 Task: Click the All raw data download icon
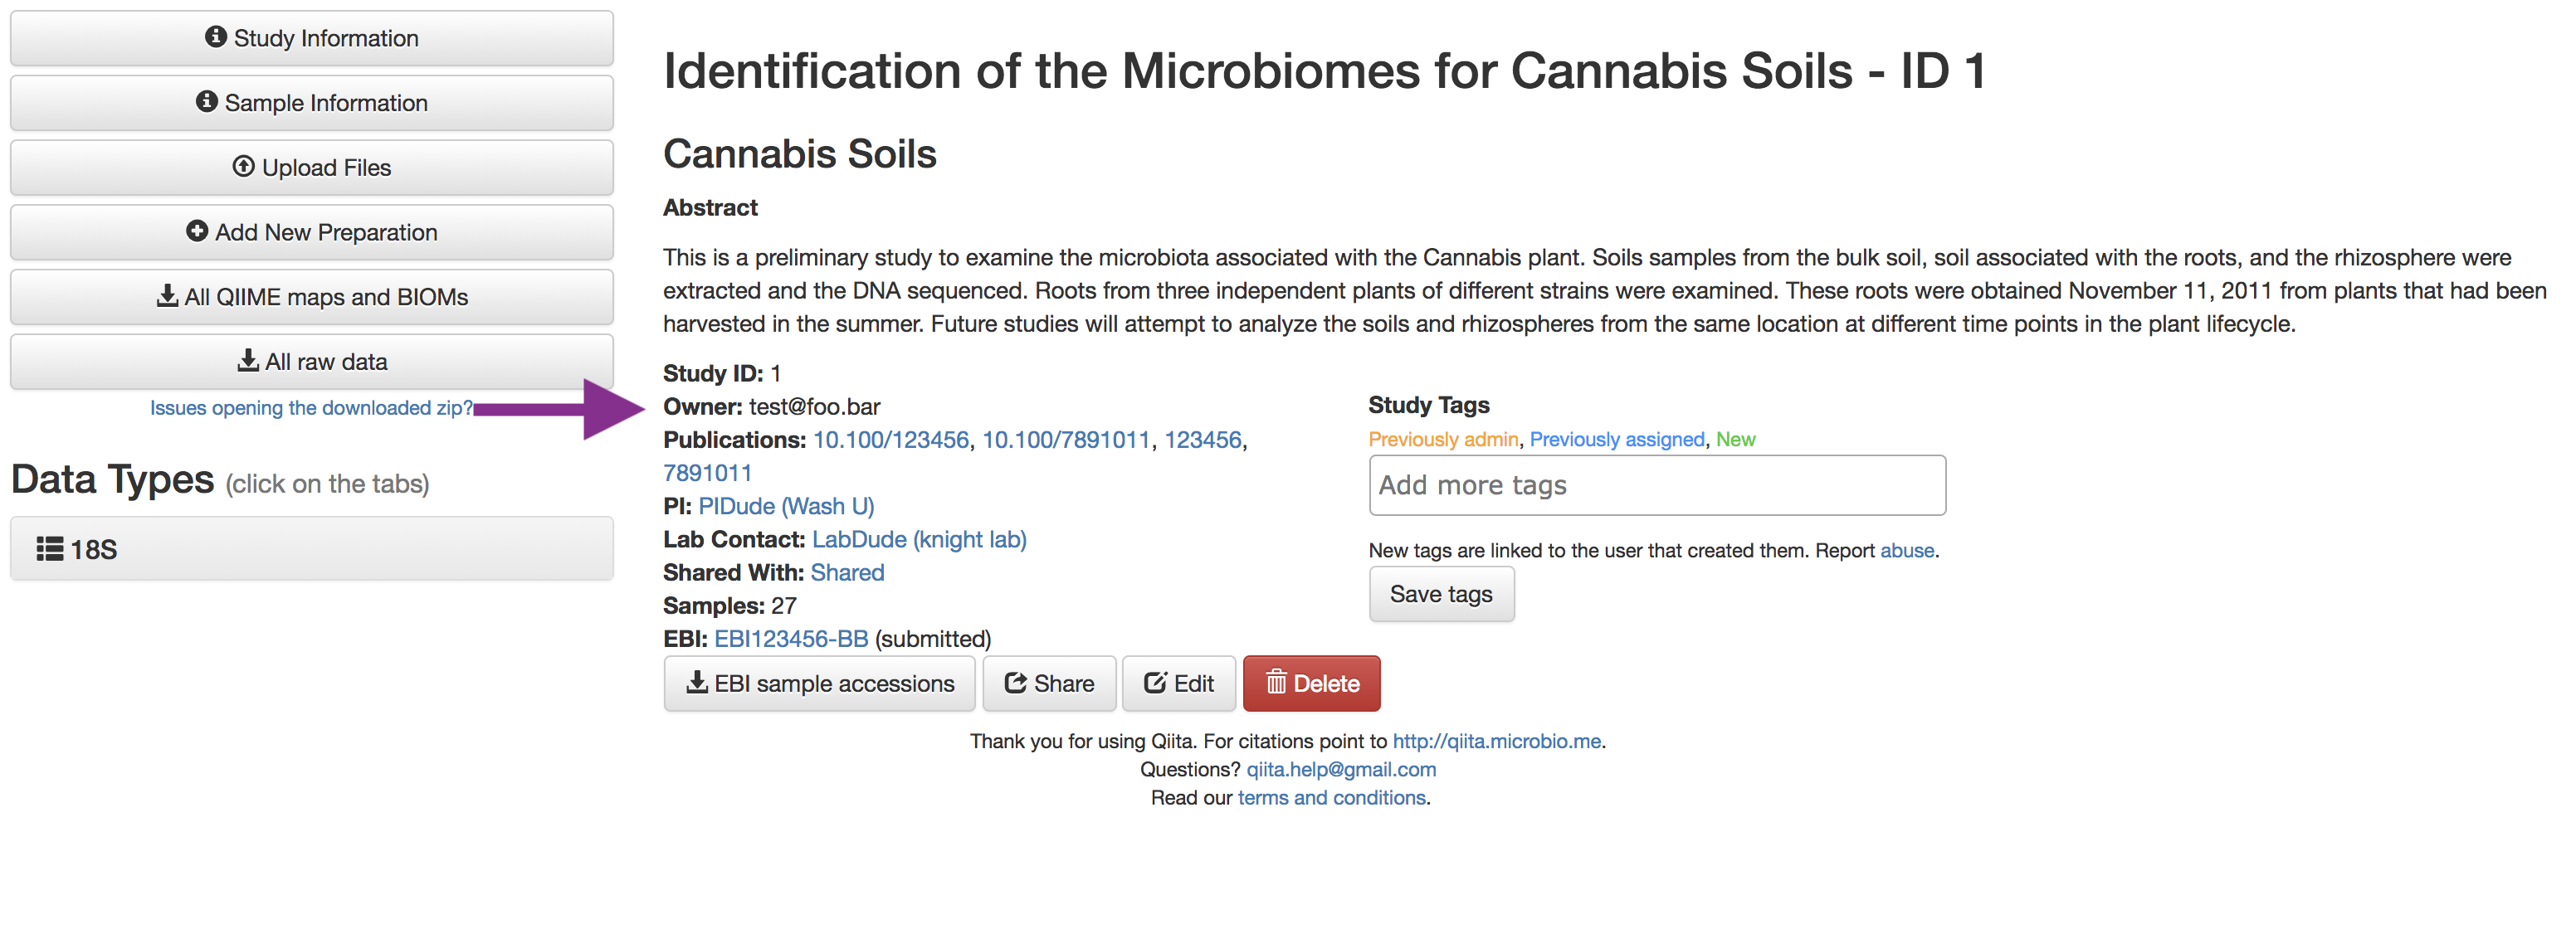point(248,361)
